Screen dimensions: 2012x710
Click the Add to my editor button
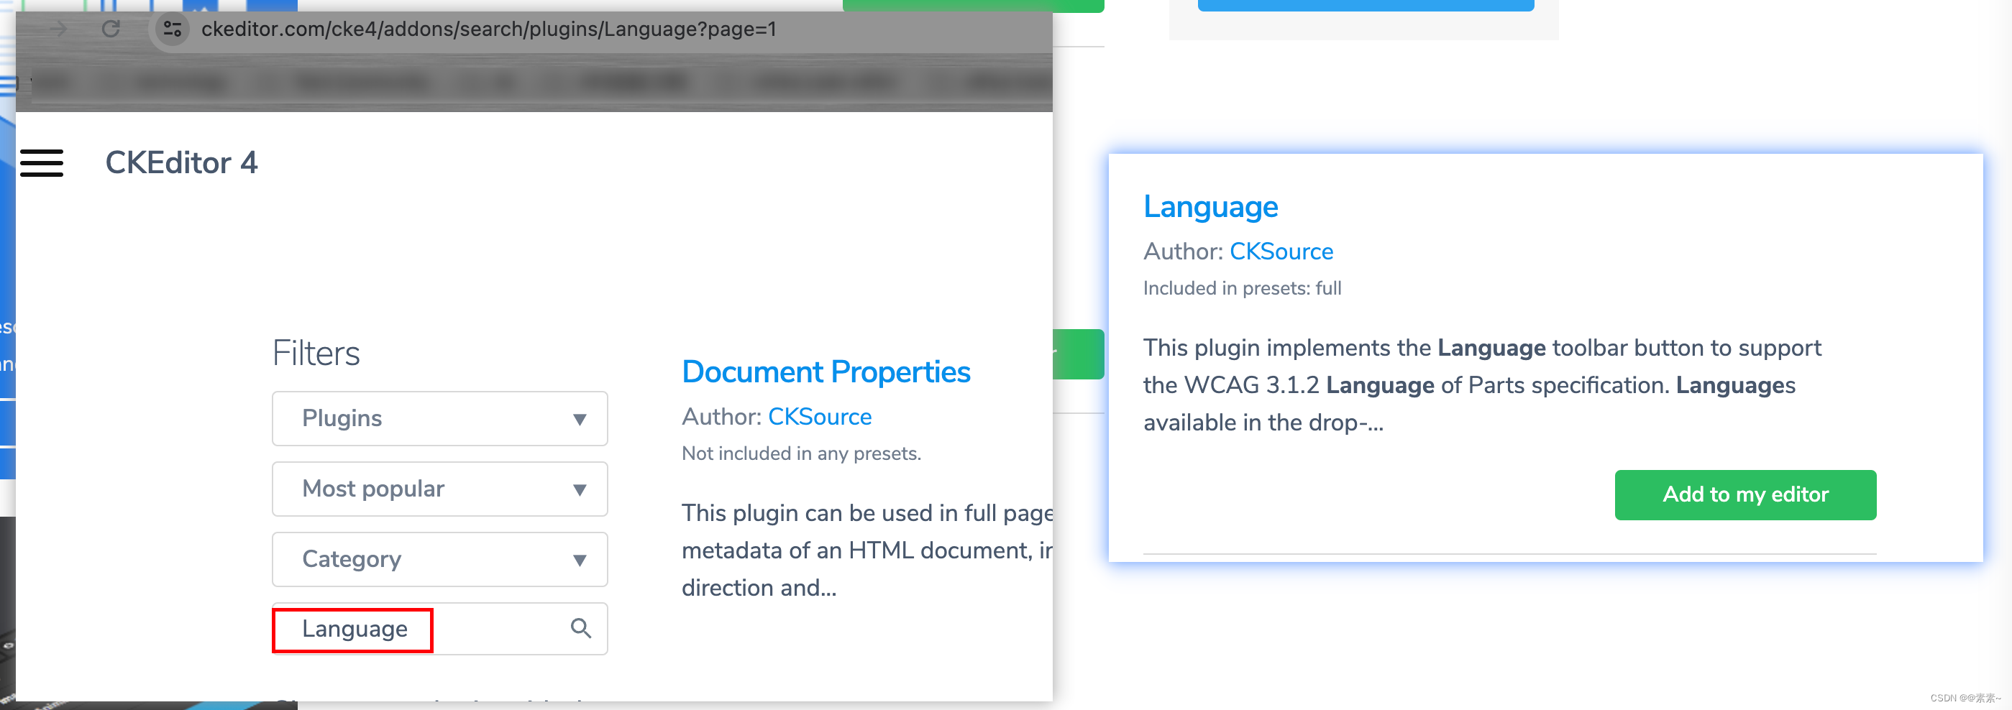click(x=1745, y=494)
